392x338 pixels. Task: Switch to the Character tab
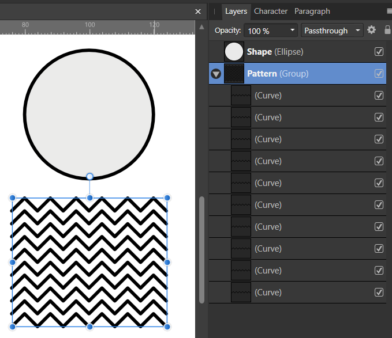coord(271,11)
